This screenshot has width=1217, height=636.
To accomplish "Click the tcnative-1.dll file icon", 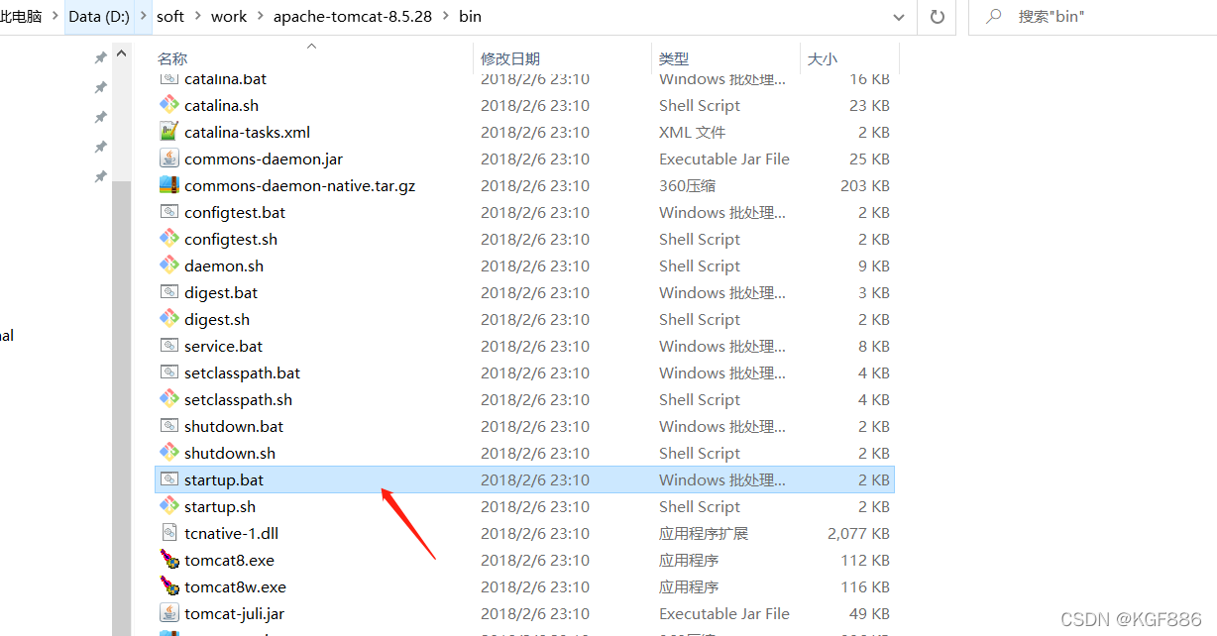I will pos(168,533).
